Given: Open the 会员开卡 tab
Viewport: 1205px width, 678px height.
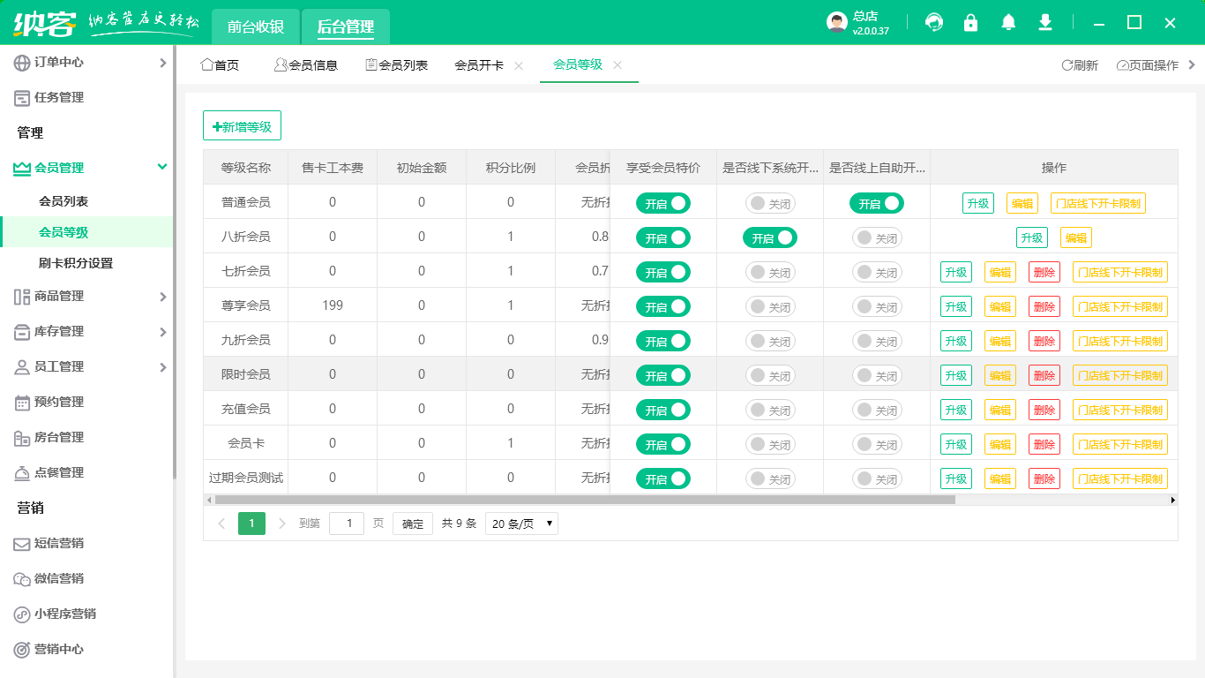Looking at the screenshot, I should click(x=477, y=64).
